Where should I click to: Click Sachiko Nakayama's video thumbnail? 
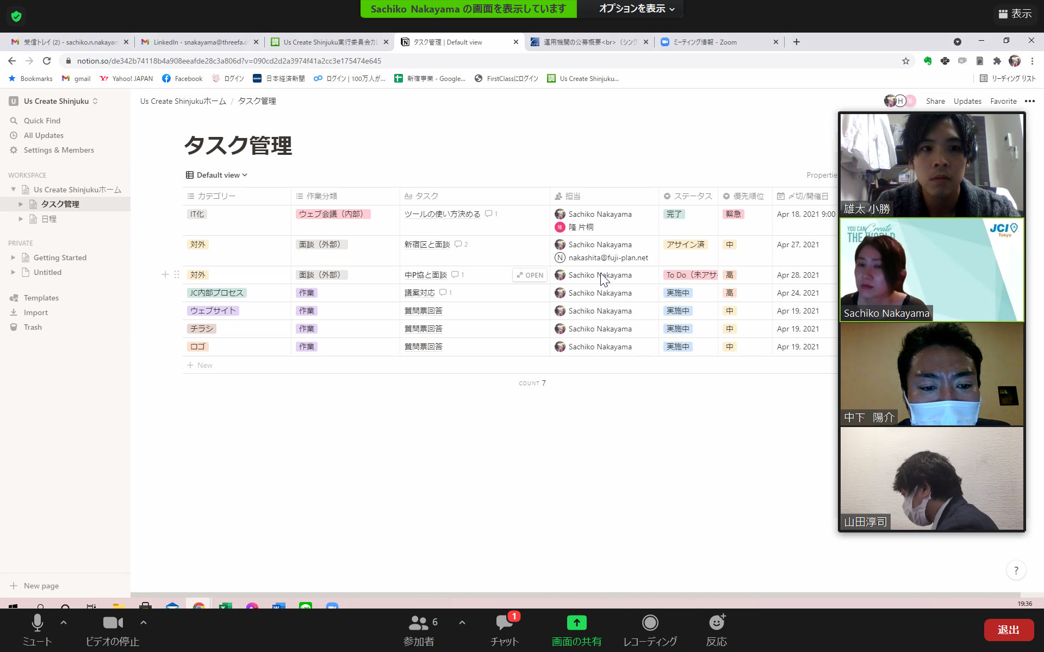click(x=931, y=269)
